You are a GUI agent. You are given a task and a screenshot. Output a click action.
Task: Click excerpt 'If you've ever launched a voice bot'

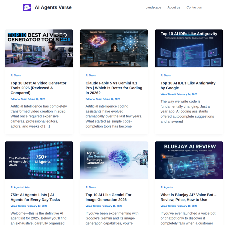(x=188, y=218)
